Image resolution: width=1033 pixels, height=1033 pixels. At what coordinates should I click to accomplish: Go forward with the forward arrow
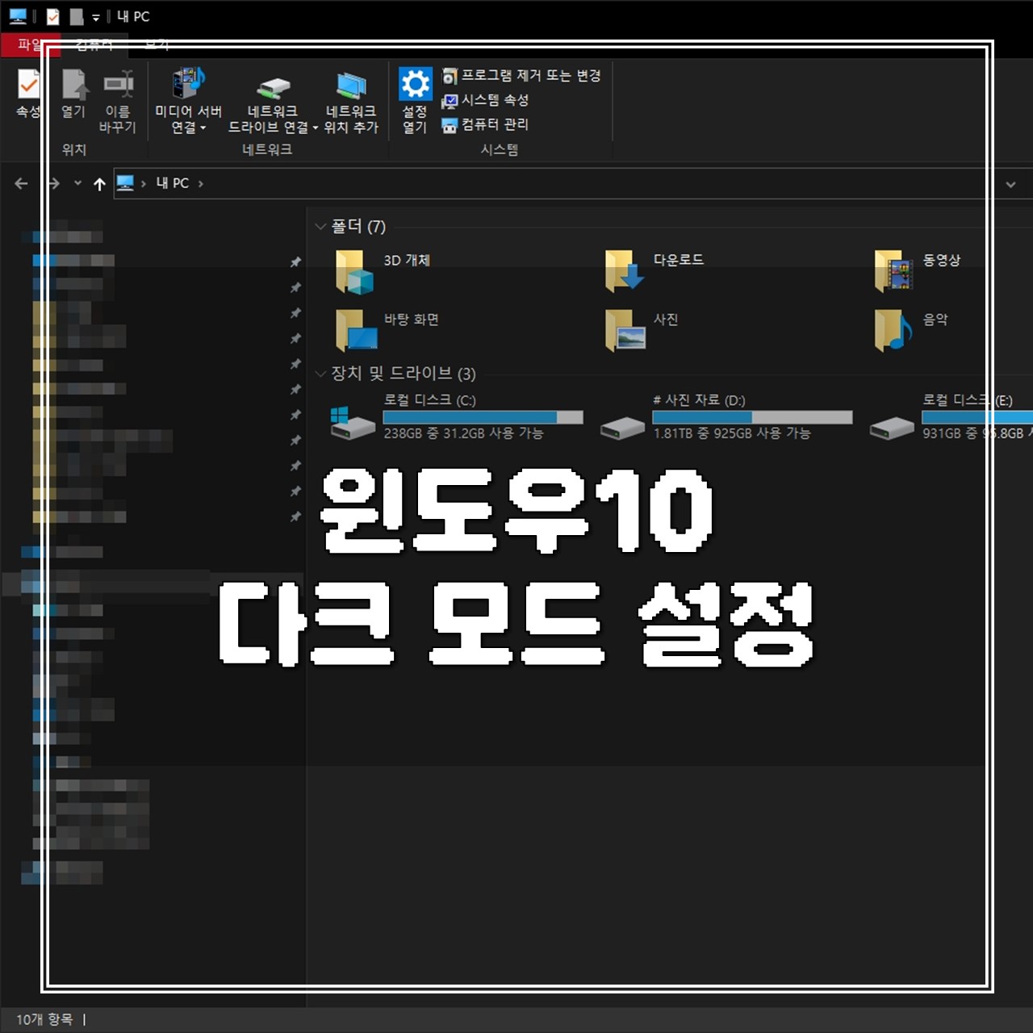(x=53, y=184)
